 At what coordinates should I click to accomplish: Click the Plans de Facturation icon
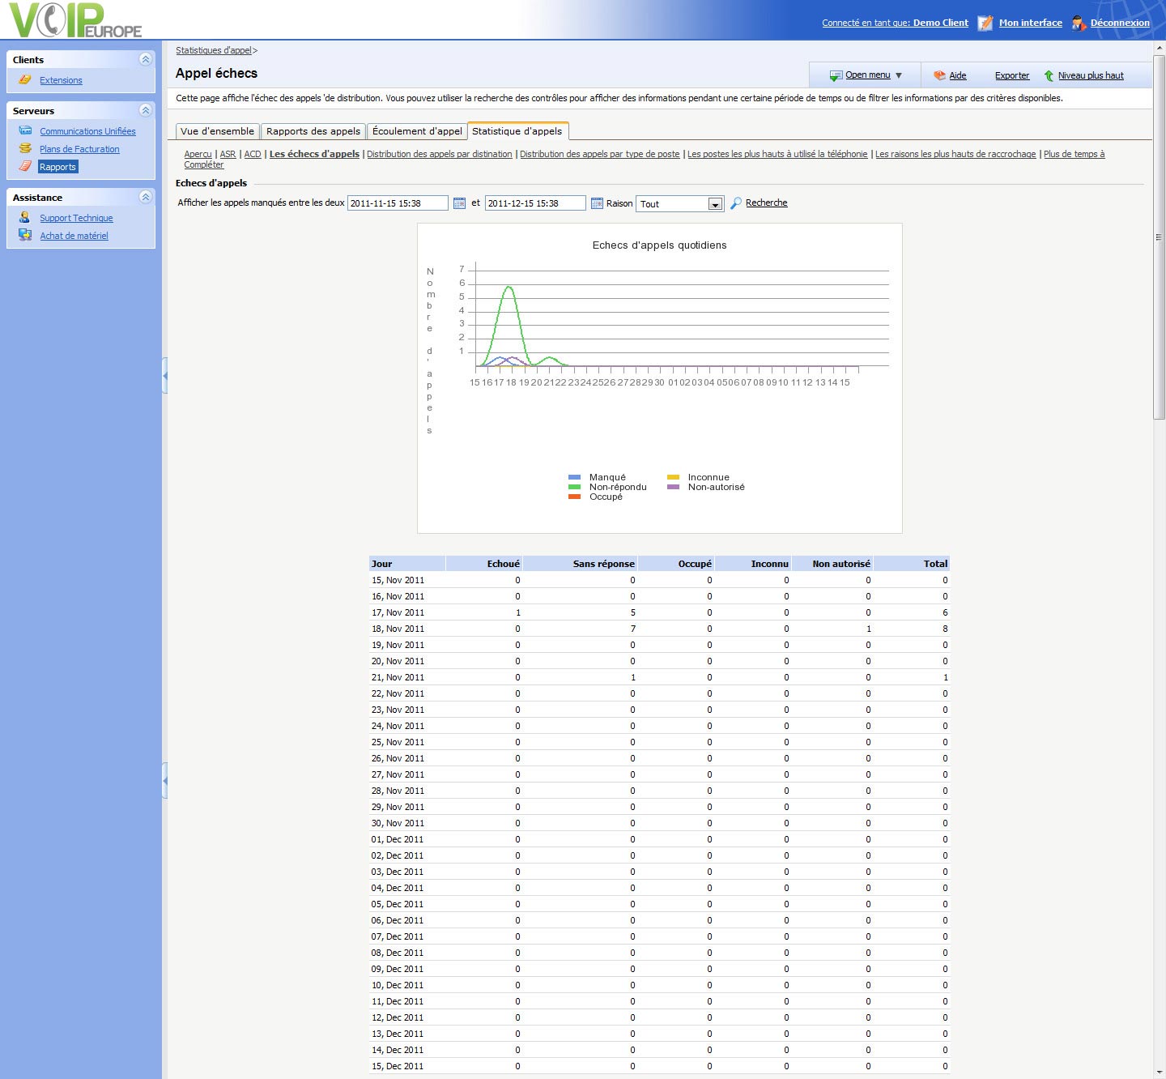click(25, 149)
